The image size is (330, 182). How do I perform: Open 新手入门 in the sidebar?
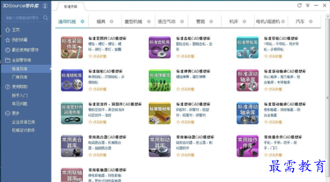20,95
